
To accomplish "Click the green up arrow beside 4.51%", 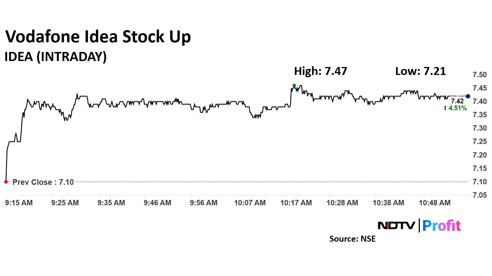I will click(x=445, y=108).
